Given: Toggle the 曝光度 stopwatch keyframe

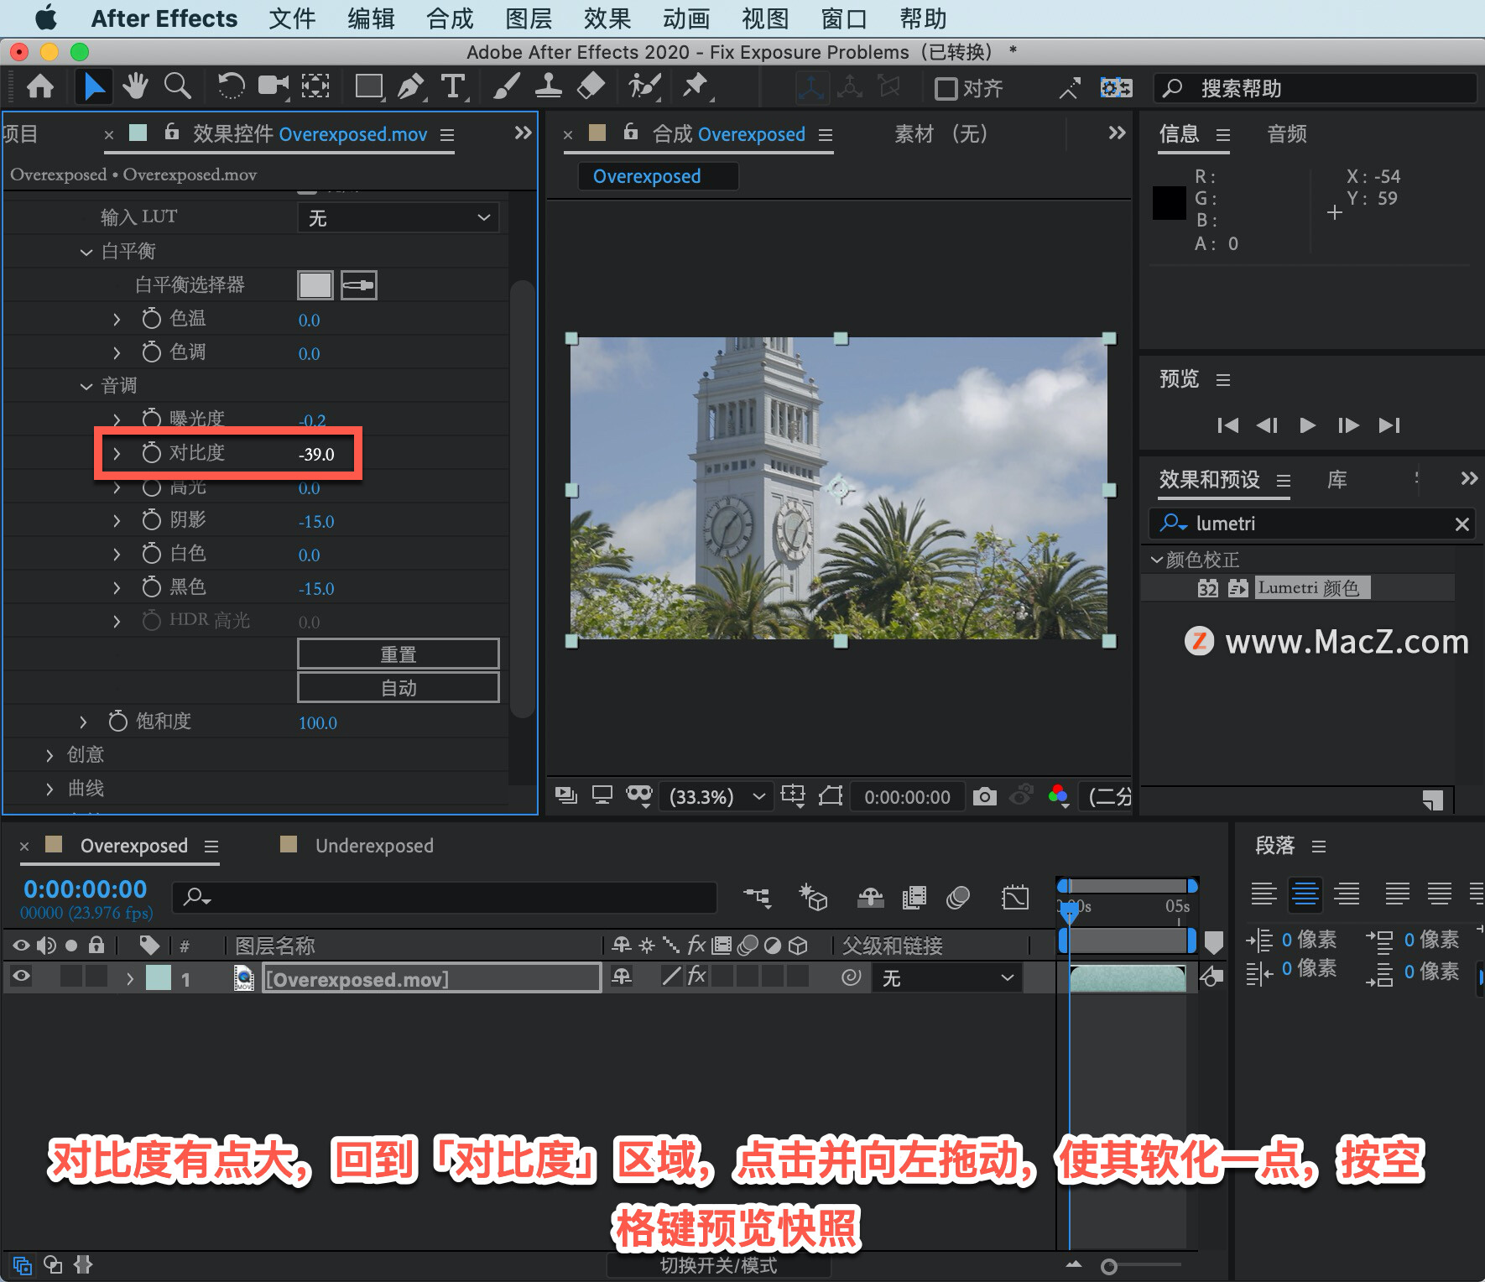Looking at the screenshot, I should [151, 419].
